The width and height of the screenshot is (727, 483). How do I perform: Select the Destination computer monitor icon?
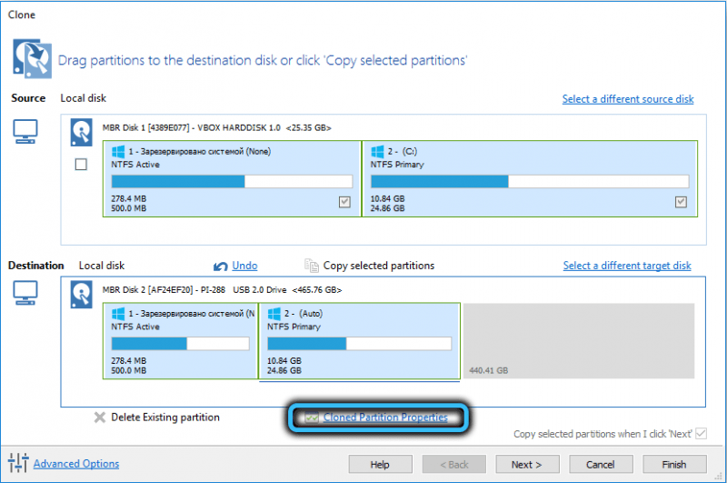[25, 293]
